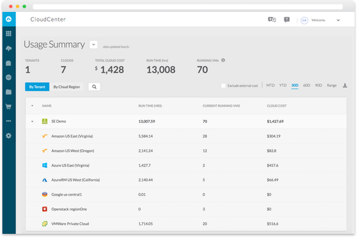Click the AzureRM US West icon
This screenshot has width=357, height=238.
(45, 180)
